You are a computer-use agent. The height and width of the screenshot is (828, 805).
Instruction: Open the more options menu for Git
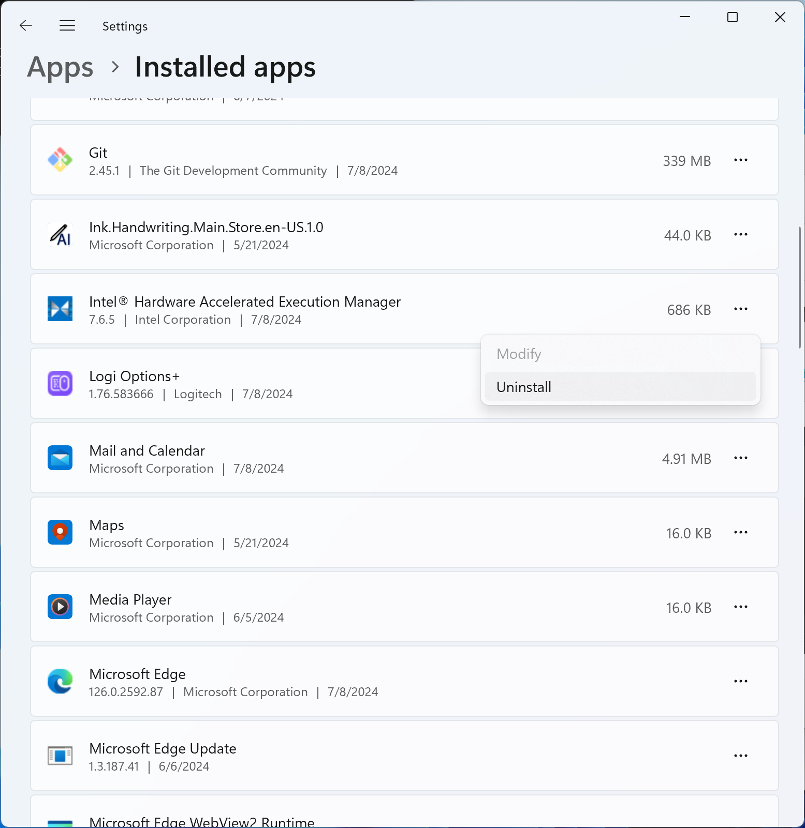point(740,160)
